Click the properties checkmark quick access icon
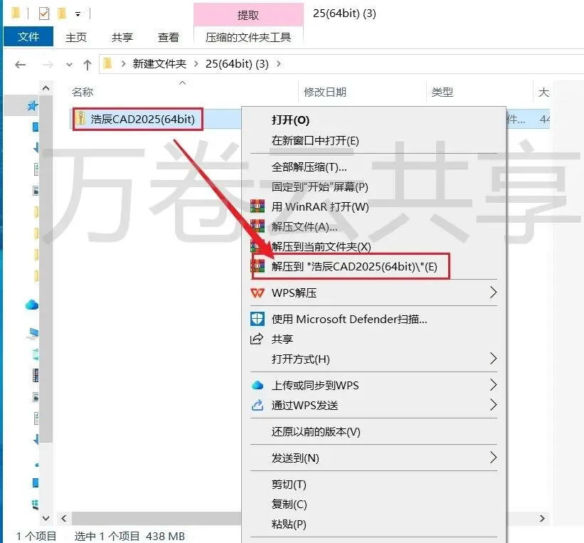584x543 pixels. pyautogui.click(x=44, y=14)
